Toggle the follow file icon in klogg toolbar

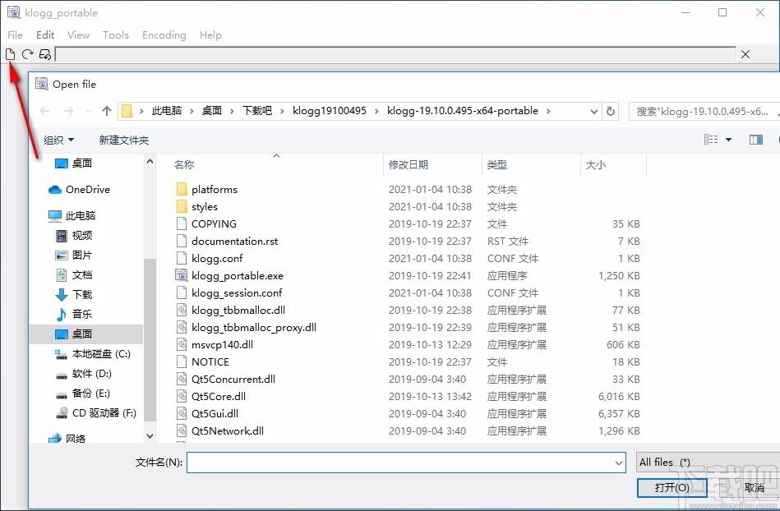pos(44,54)
